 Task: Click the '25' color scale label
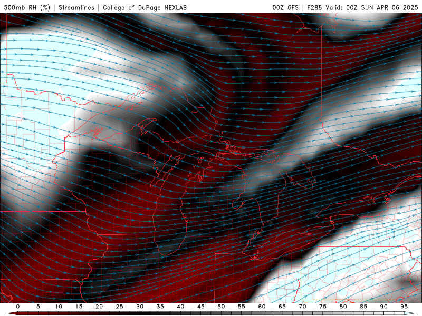tap(120, 307)
